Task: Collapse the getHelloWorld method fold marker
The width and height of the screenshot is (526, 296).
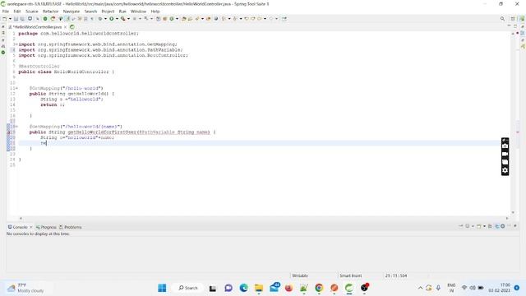Action: pos(16,88)
